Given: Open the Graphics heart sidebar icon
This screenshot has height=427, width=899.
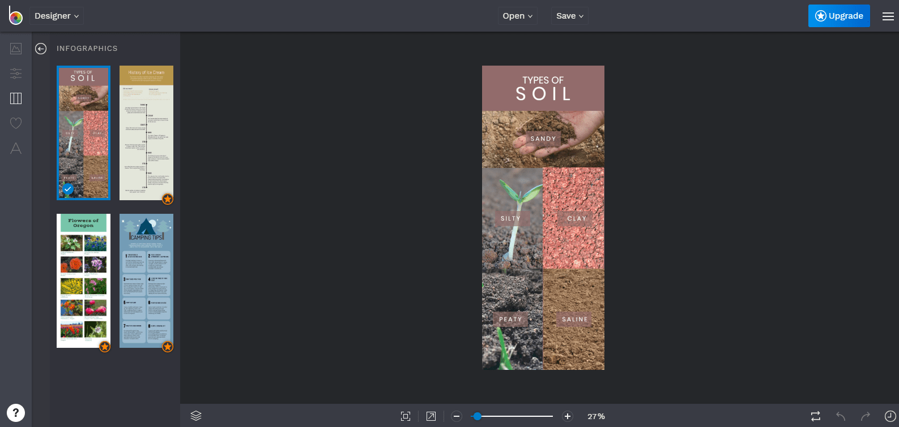Looking at the screenshot, I should coord(16,123).
